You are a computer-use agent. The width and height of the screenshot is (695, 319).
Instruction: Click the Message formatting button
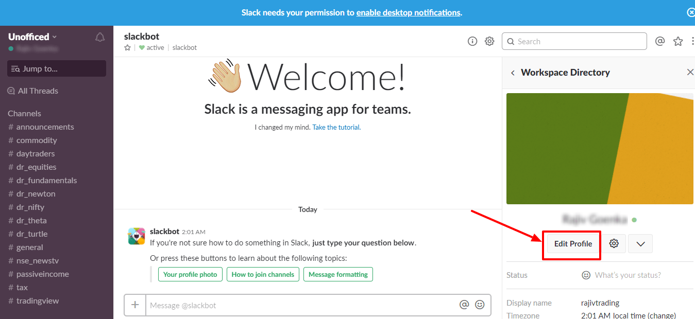tap(338, 274)
